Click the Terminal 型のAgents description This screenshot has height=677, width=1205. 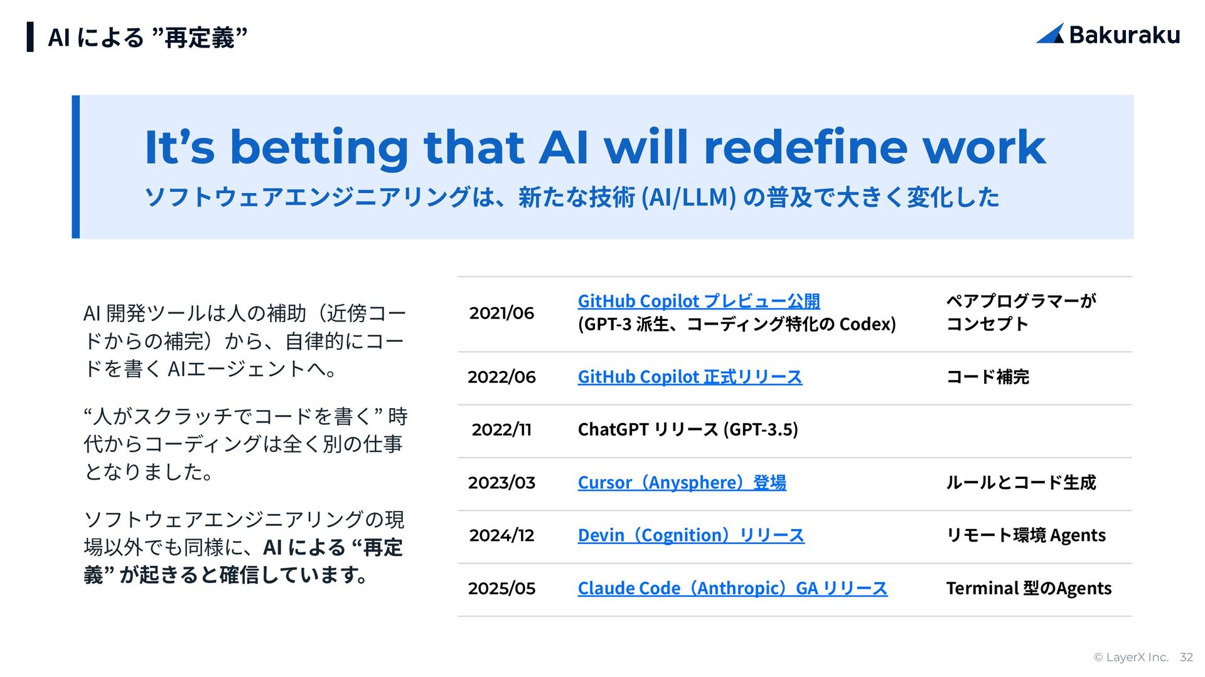[x=1029, y=589]
